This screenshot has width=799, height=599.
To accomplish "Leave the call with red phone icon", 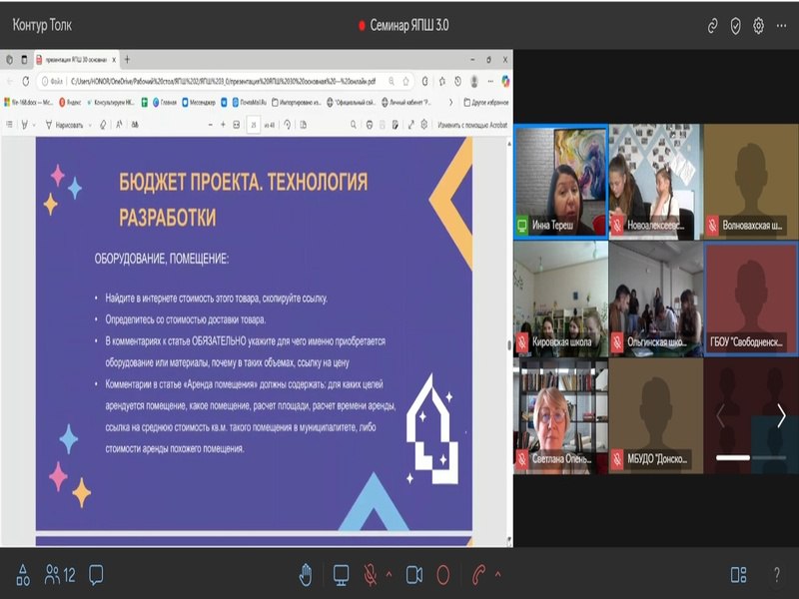I will pos(478,575).
